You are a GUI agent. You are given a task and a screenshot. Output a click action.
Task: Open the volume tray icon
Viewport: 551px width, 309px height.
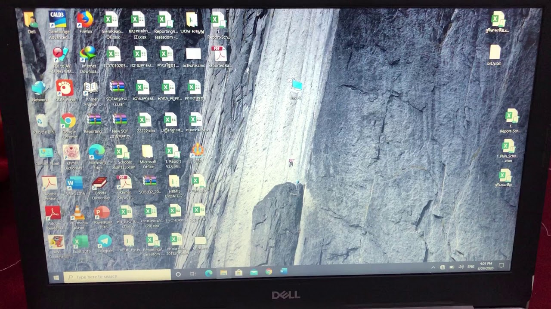[461, 267]
